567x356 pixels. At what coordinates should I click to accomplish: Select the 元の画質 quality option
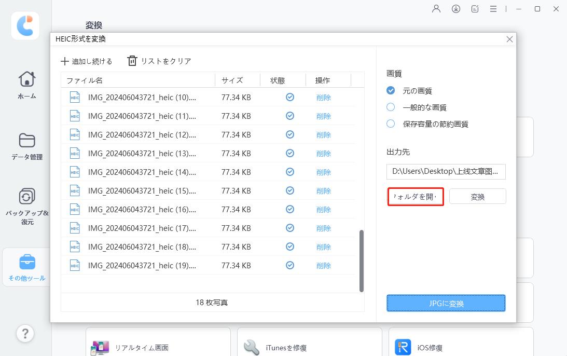pyautogui.click(x=391, y=90)
